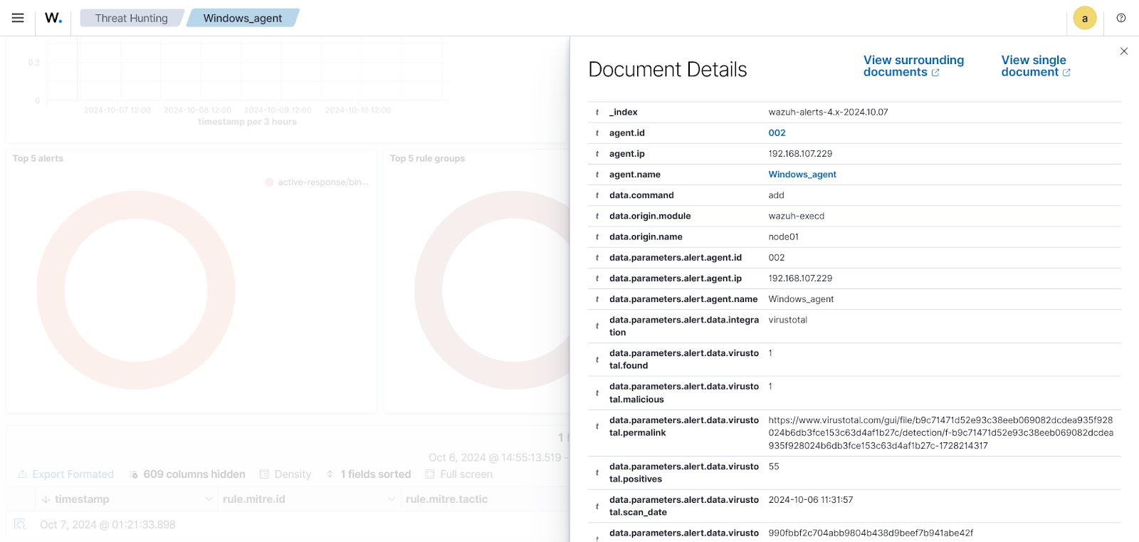Screen dimensions: 1139x542
Task: Open the 1 fields sorted menu
Action: pyautogui.click(x=369, y=474)
